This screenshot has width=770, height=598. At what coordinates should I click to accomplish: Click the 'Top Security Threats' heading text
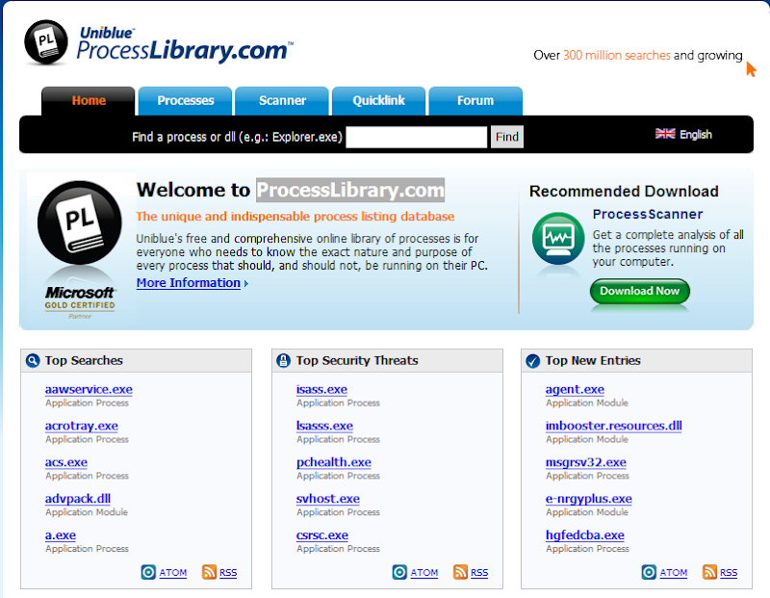tap(357, 361)
